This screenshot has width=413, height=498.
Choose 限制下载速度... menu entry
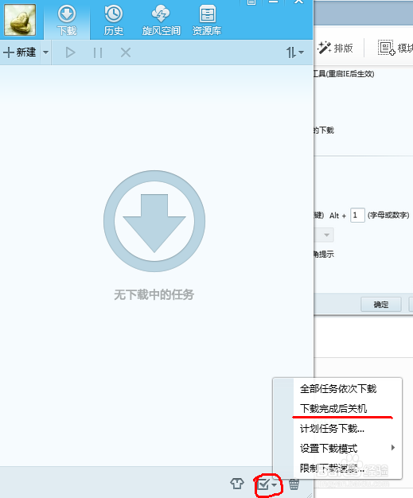tap(337, 468)
